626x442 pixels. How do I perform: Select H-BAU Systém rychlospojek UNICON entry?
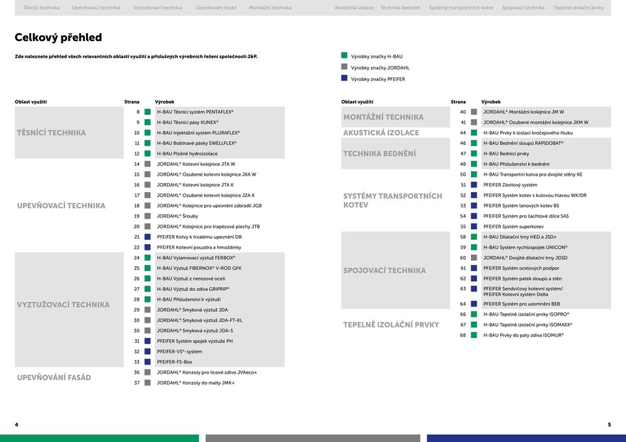click(x=526, y=247)
